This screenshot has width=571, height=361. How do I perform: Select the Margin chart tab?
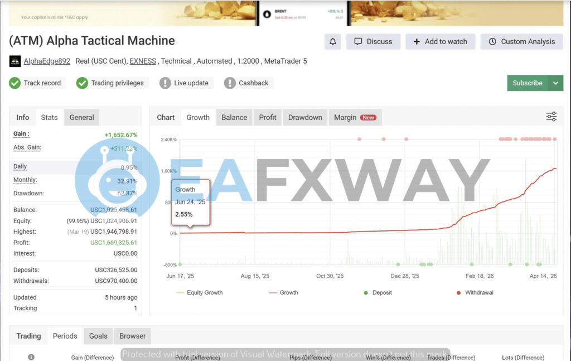point(355,117)
